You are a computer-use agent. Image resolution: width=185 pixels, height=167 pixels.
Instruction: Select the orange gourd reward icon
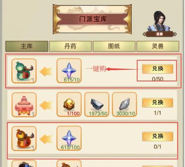pyautogui.click(x=24, y=139)
